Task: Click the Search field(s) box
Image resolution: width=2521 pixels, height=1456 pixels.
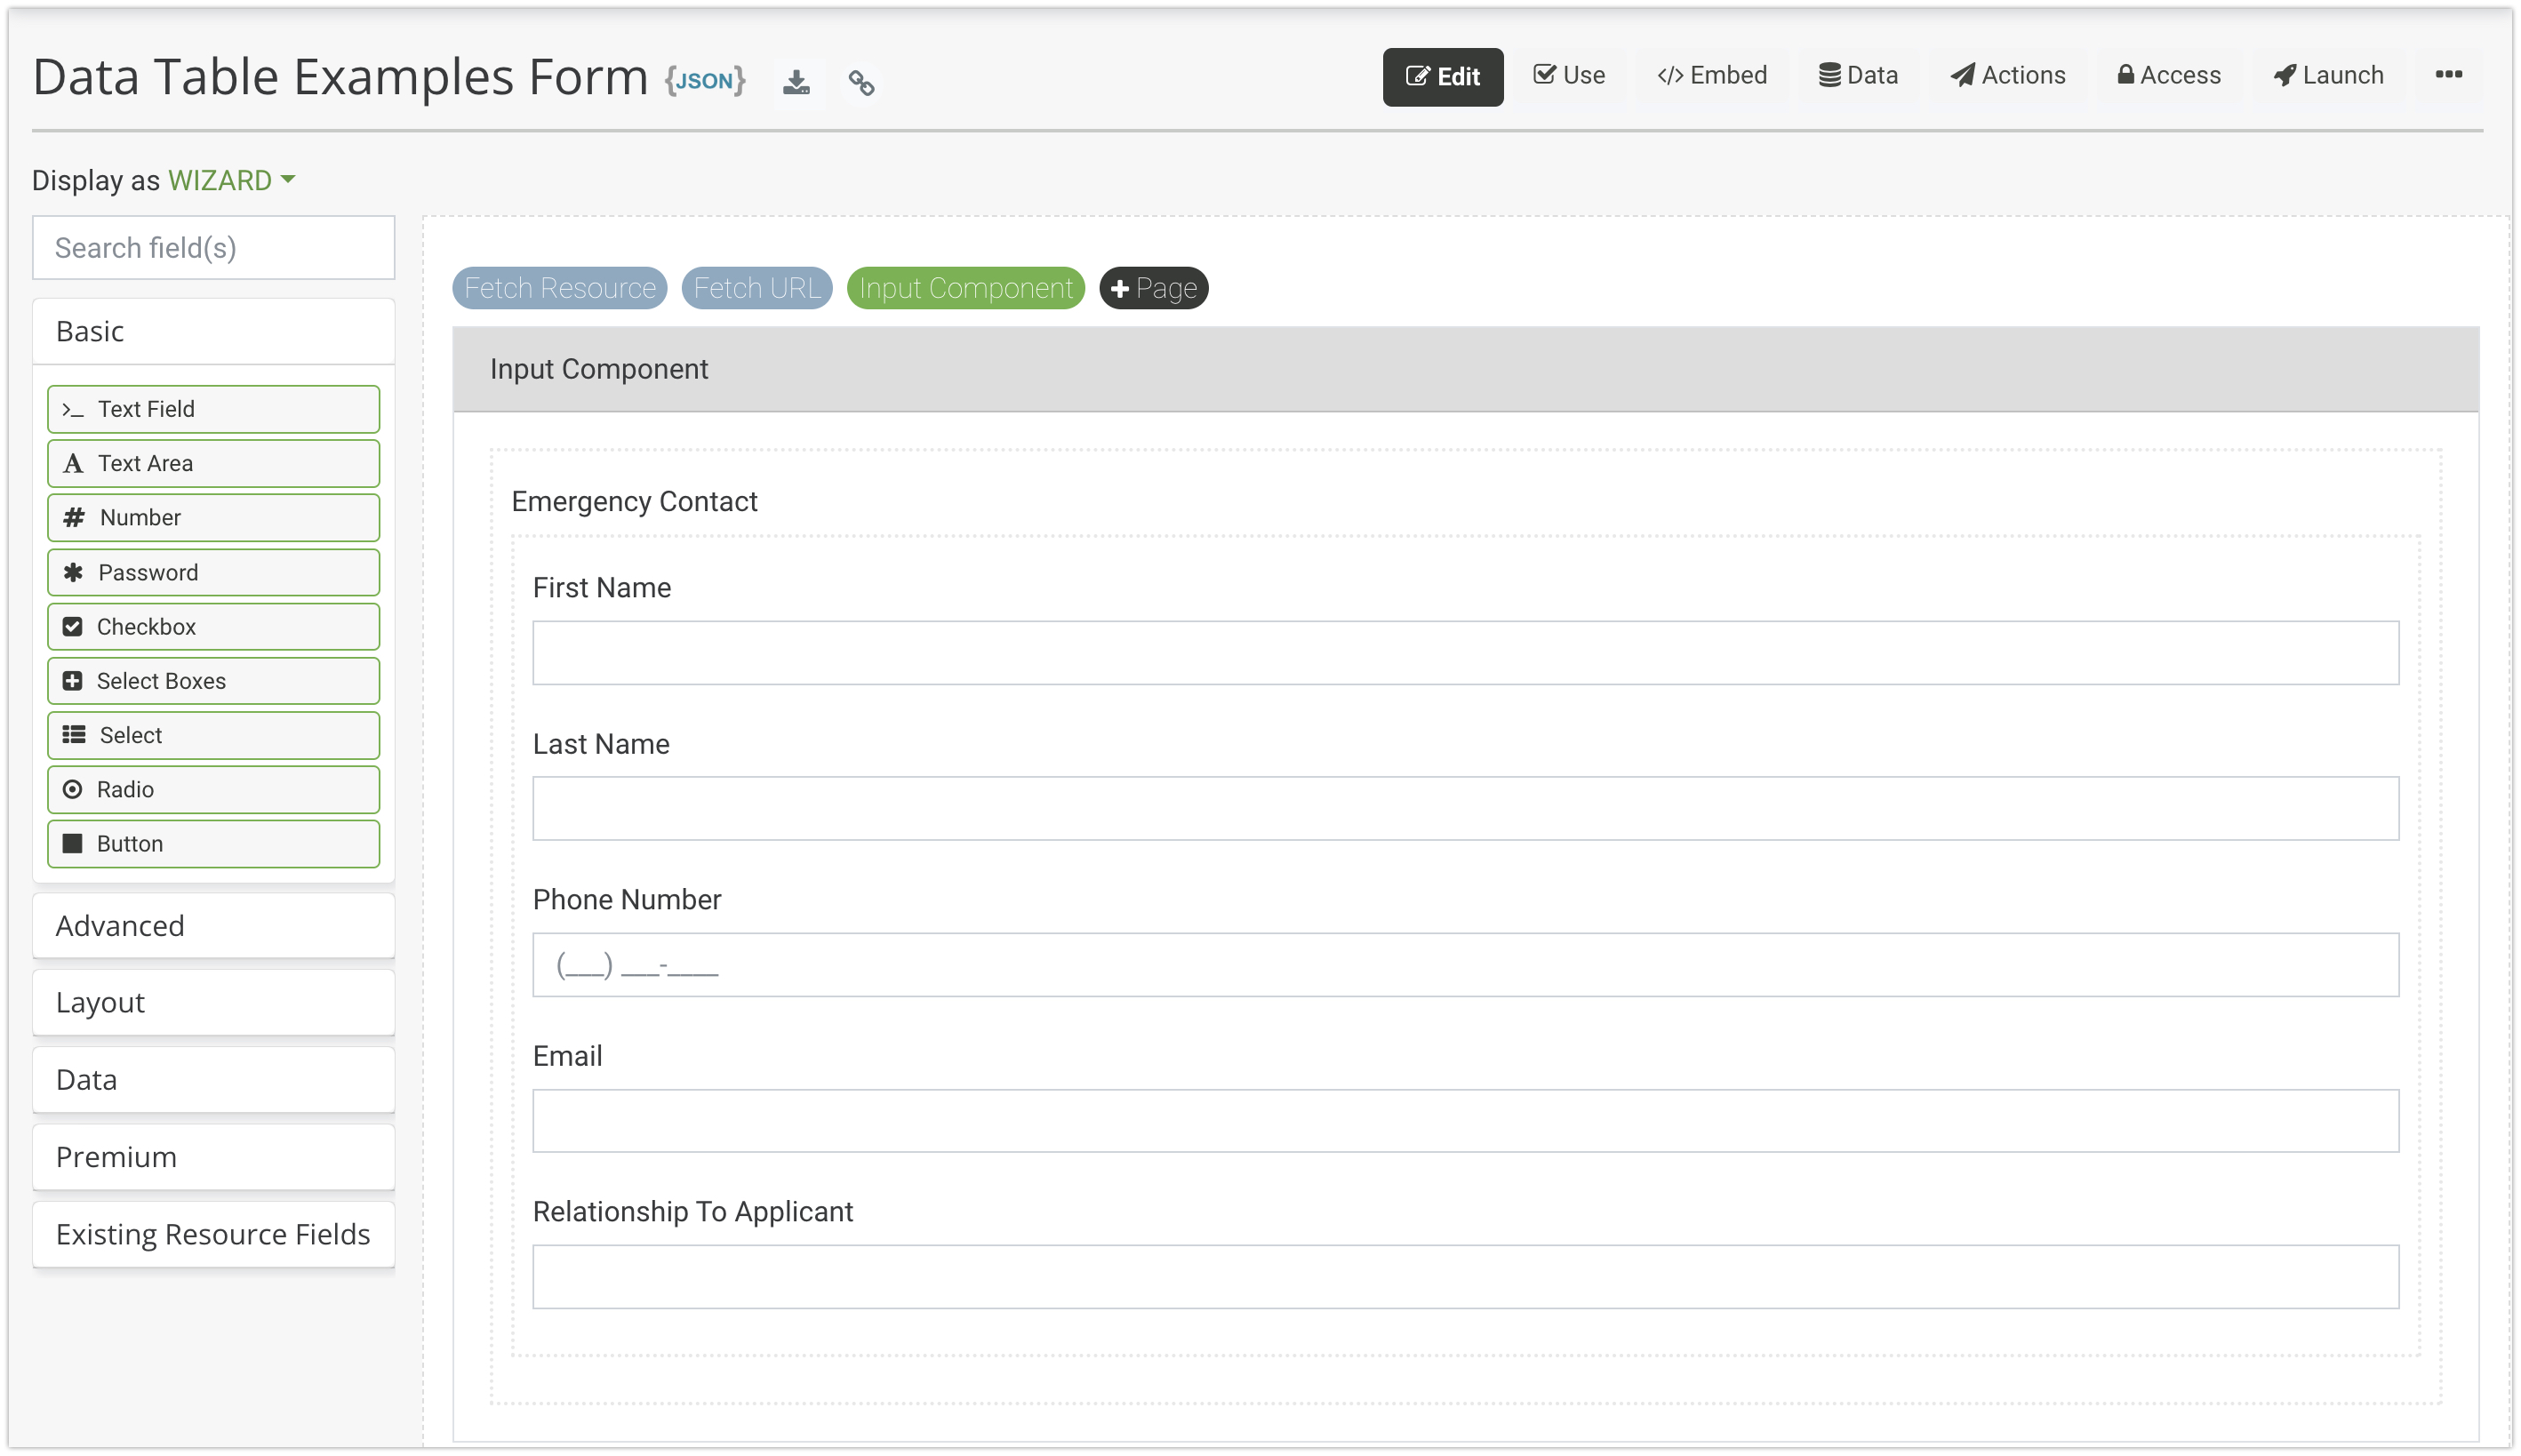Action: point(213,248)
